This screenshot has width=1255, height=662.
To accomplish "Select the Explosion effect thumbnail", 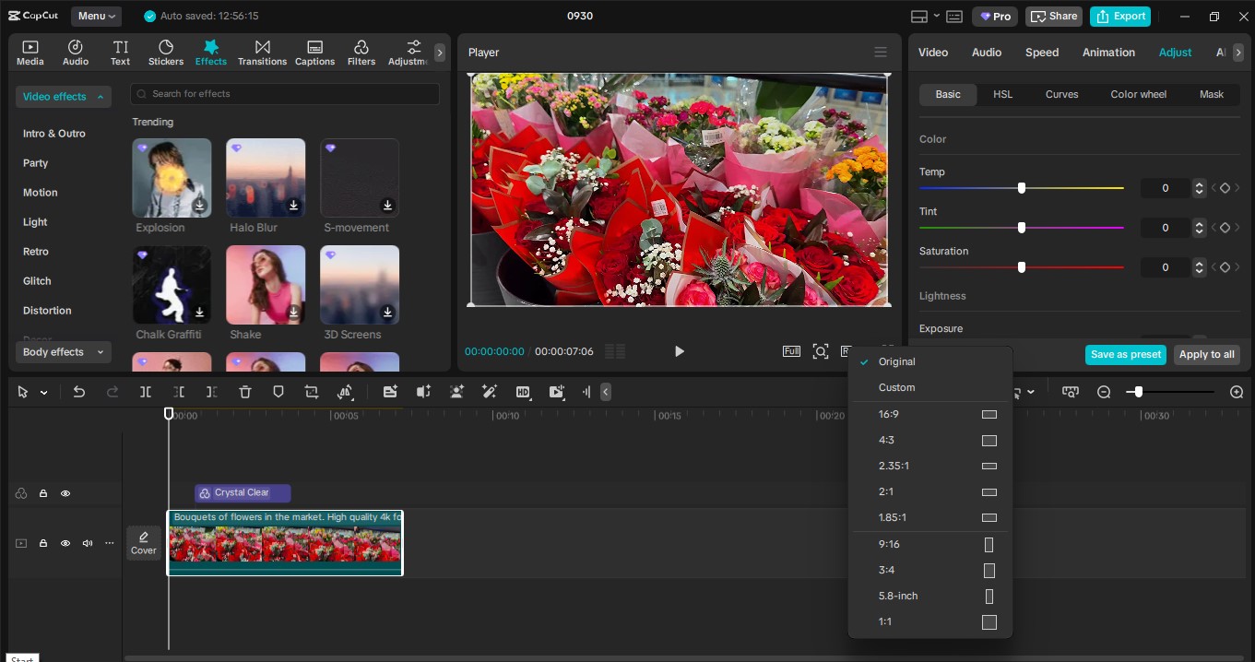I will pos(172,177).
